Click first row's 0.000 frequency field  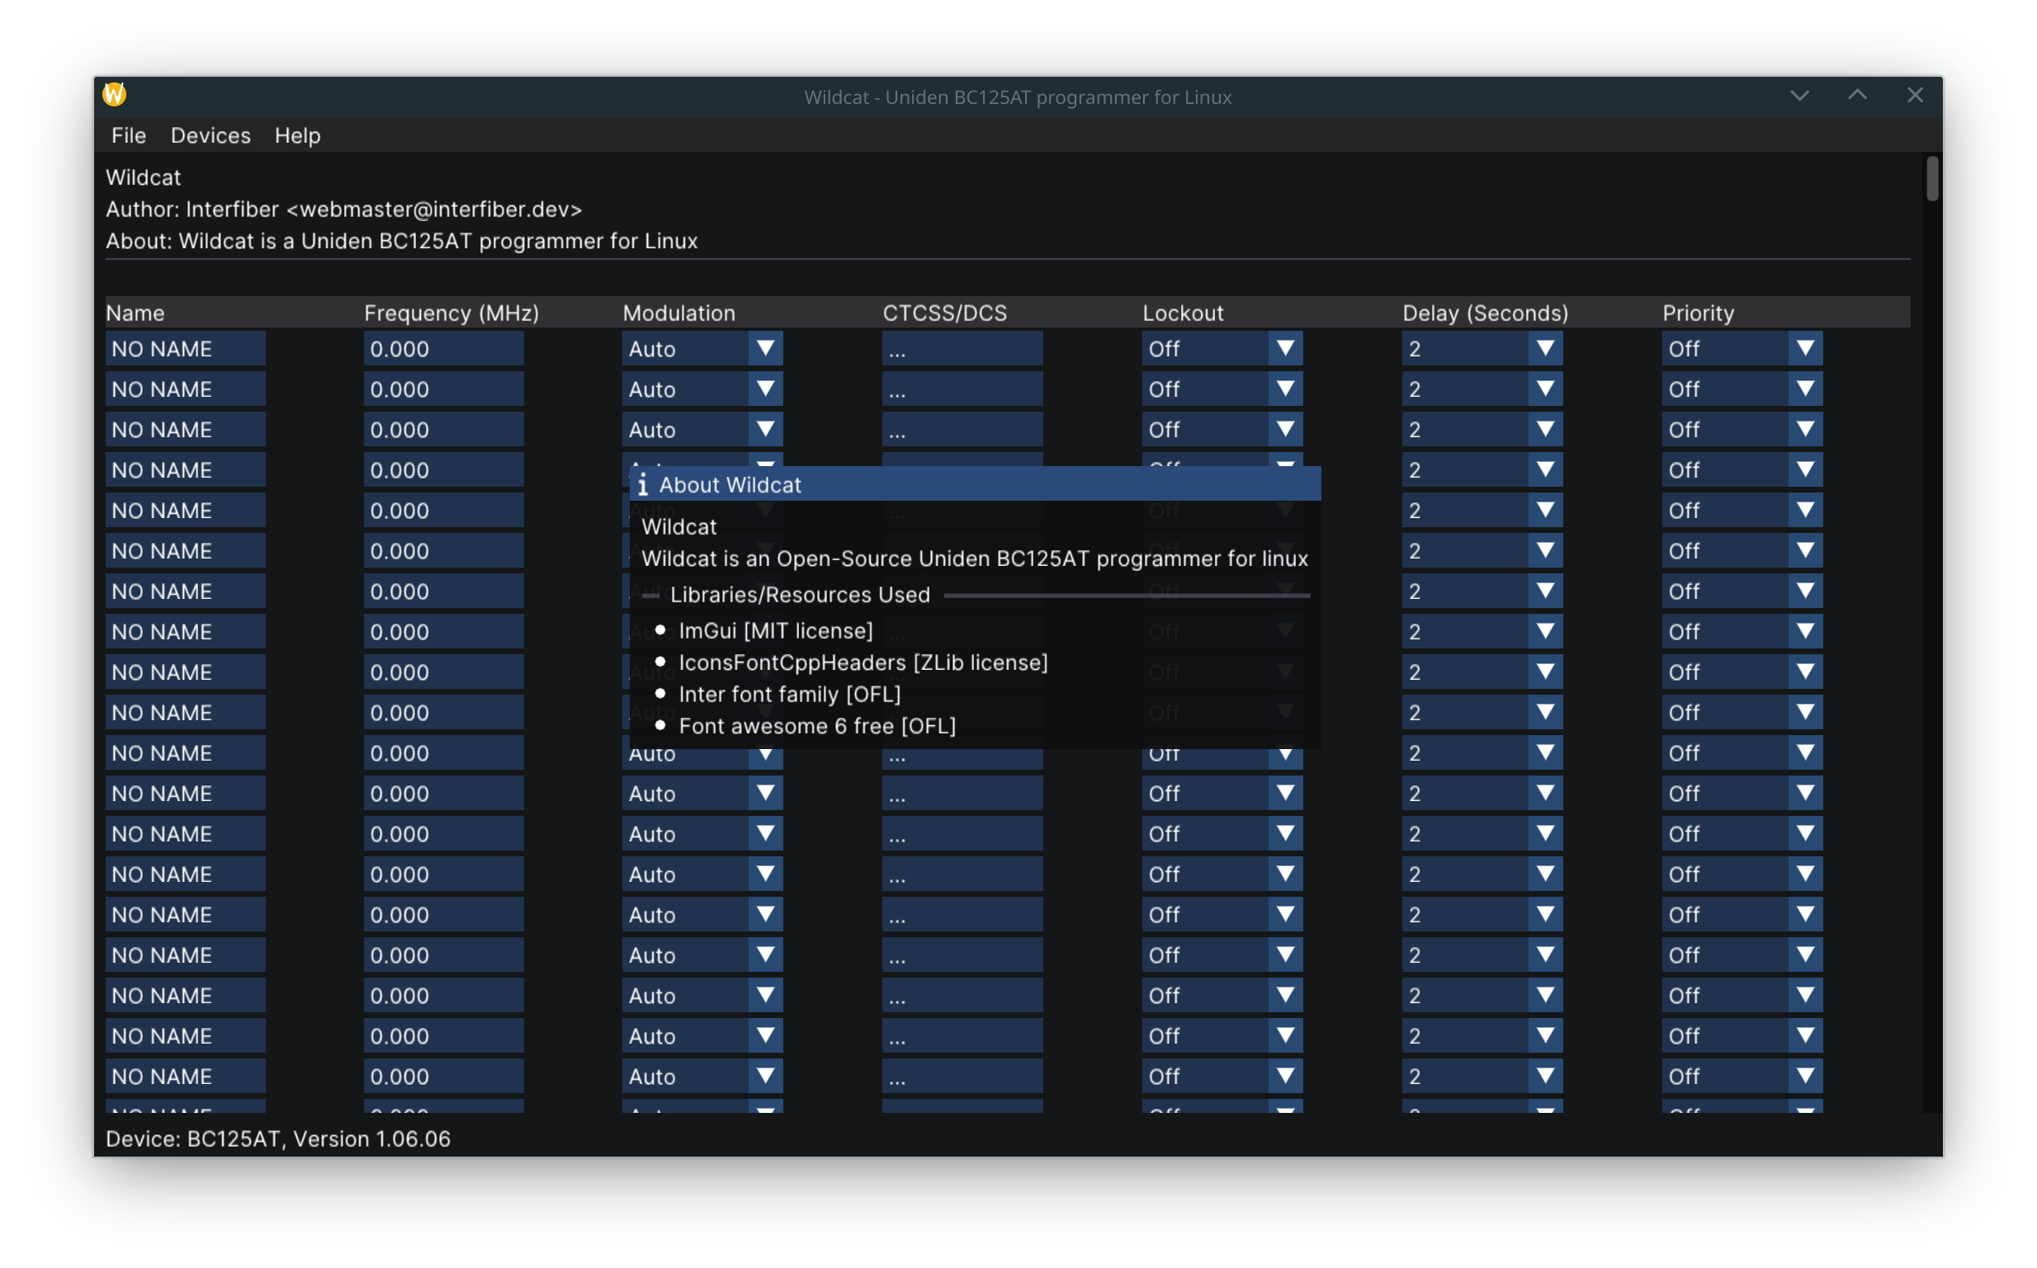(444, 349)
